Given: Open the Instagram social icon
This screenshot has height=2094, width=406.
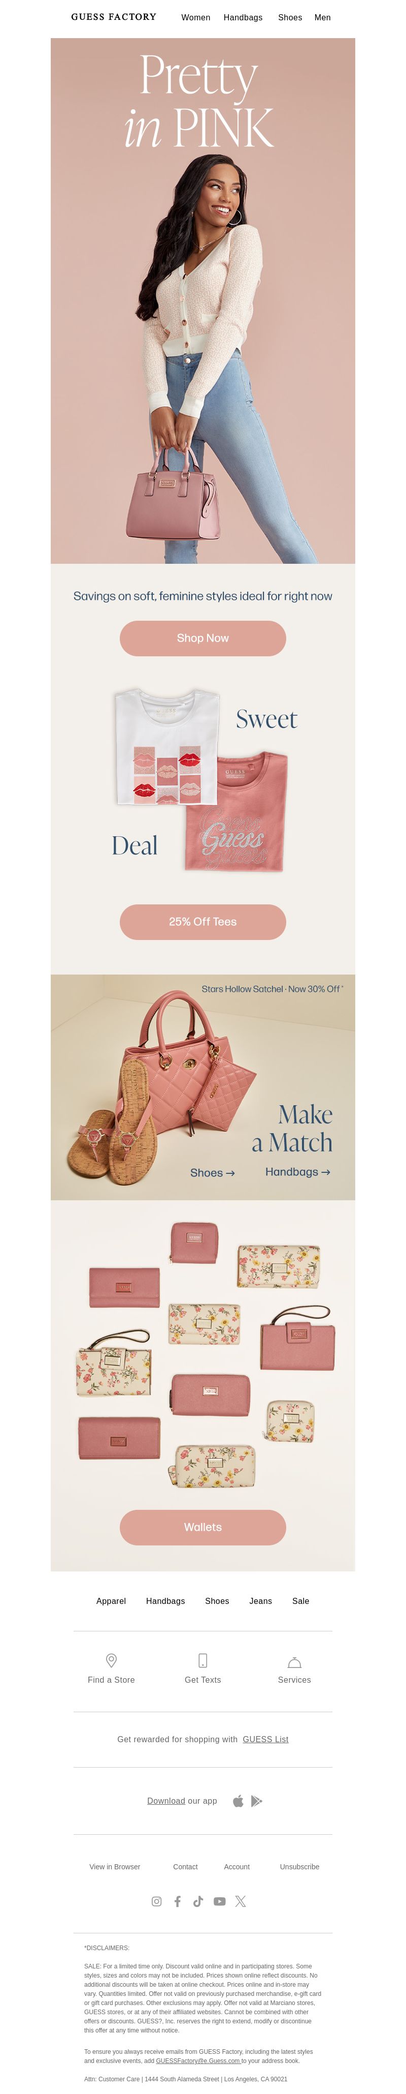Looking at the screenshot, I should 157,1901.
